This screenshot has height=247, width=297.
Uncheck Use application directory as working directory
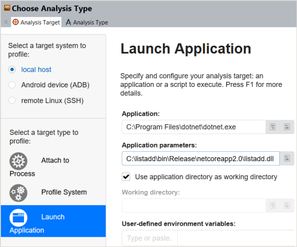[x=127, y=176]
